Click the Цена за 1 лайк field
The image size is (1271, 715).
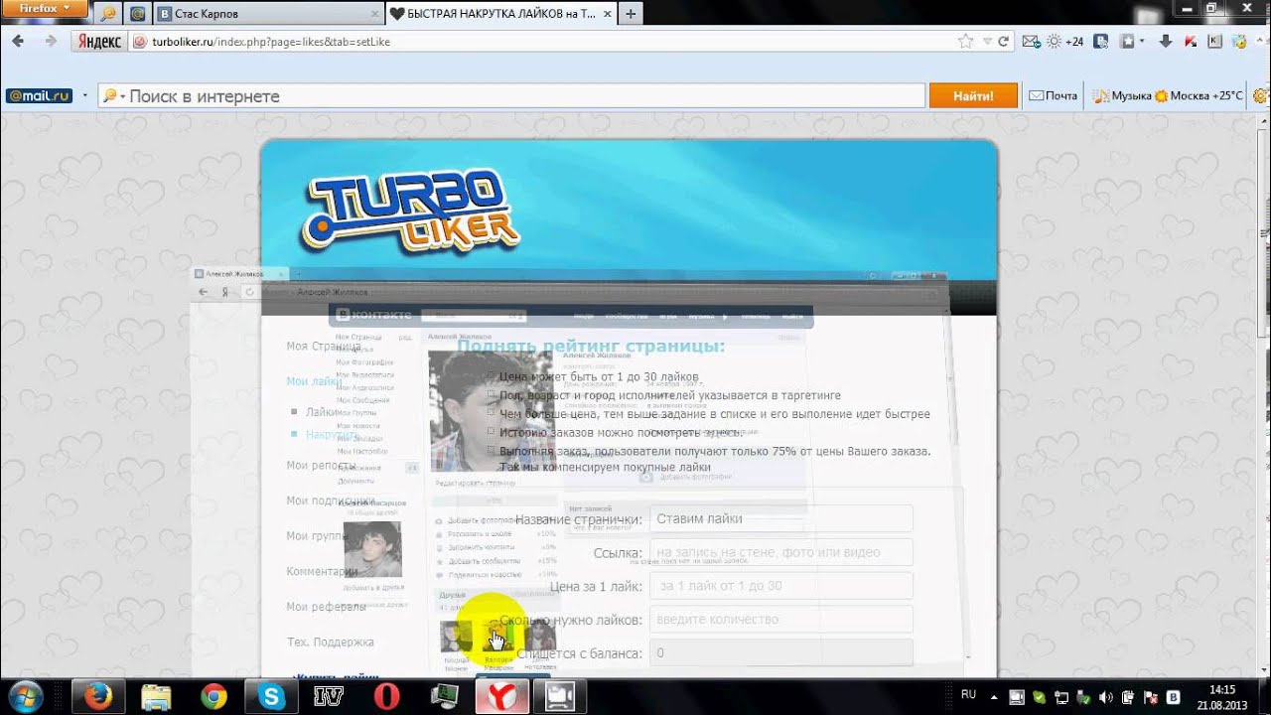pyautogui.click(x=780, y=586)
